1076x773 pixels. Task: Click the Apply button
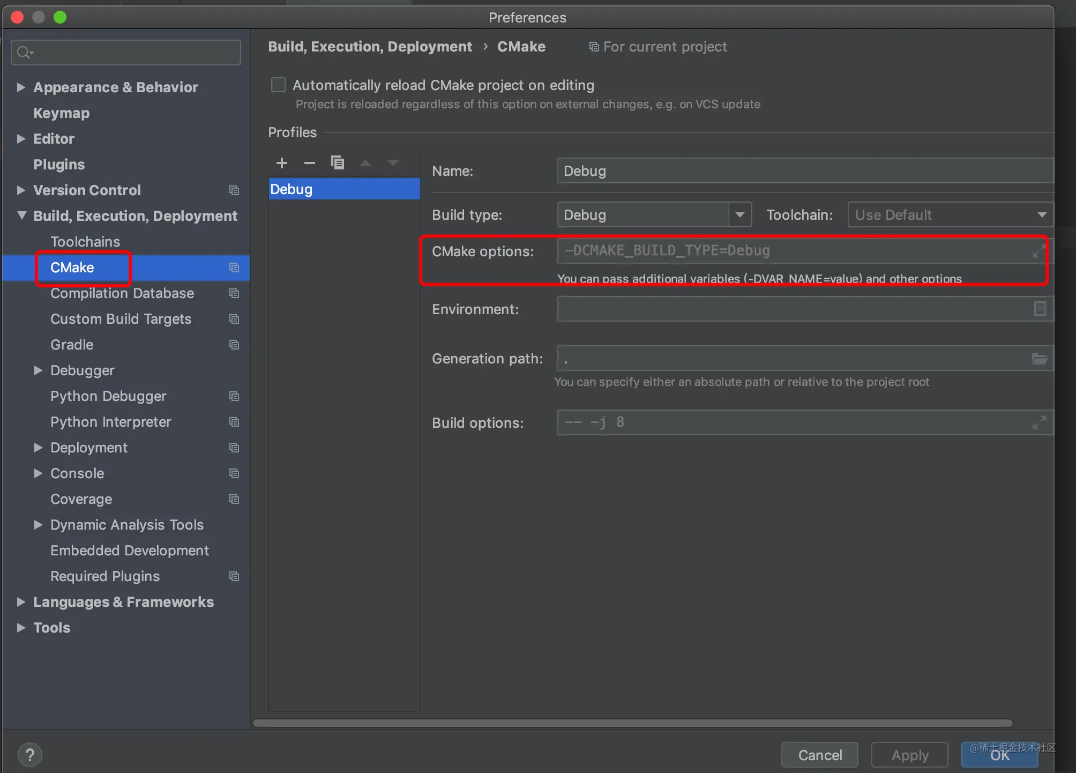click(909, 755)
